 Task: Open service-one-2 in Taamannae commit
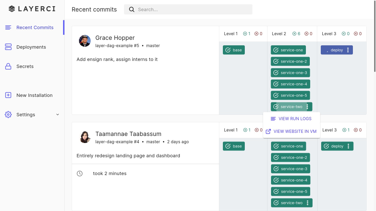pos(290,157)
